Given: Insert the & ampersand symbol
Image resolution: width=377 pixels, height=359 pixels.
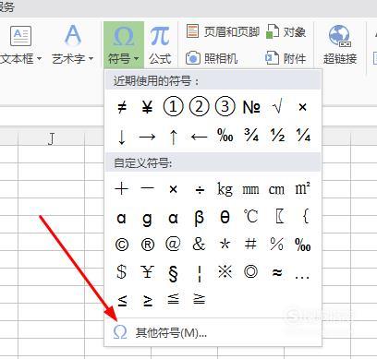Looking at the screenshot, I should click(x=199, y=245).
